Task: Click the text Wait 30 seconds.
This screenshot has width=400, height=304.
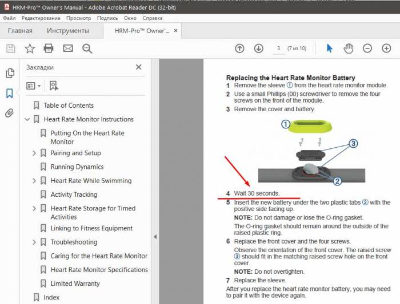Action: pyautogui.click(x=257, y=193)
